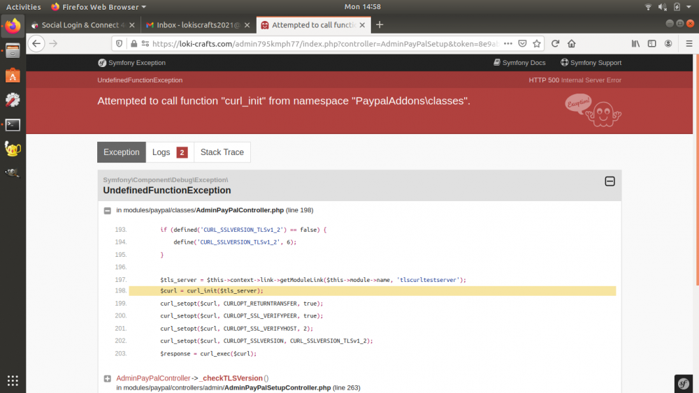View tracking protection shield info
This screenshot has width=699, height=393.
(119, 43)
